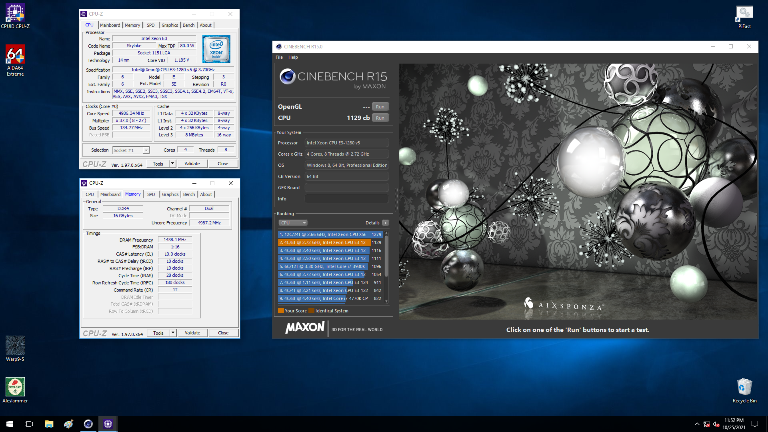Screen dimensions: 768x432
Task: Select ranking entry 5 Core i7-3930K
Action: [x=330, y=266]
